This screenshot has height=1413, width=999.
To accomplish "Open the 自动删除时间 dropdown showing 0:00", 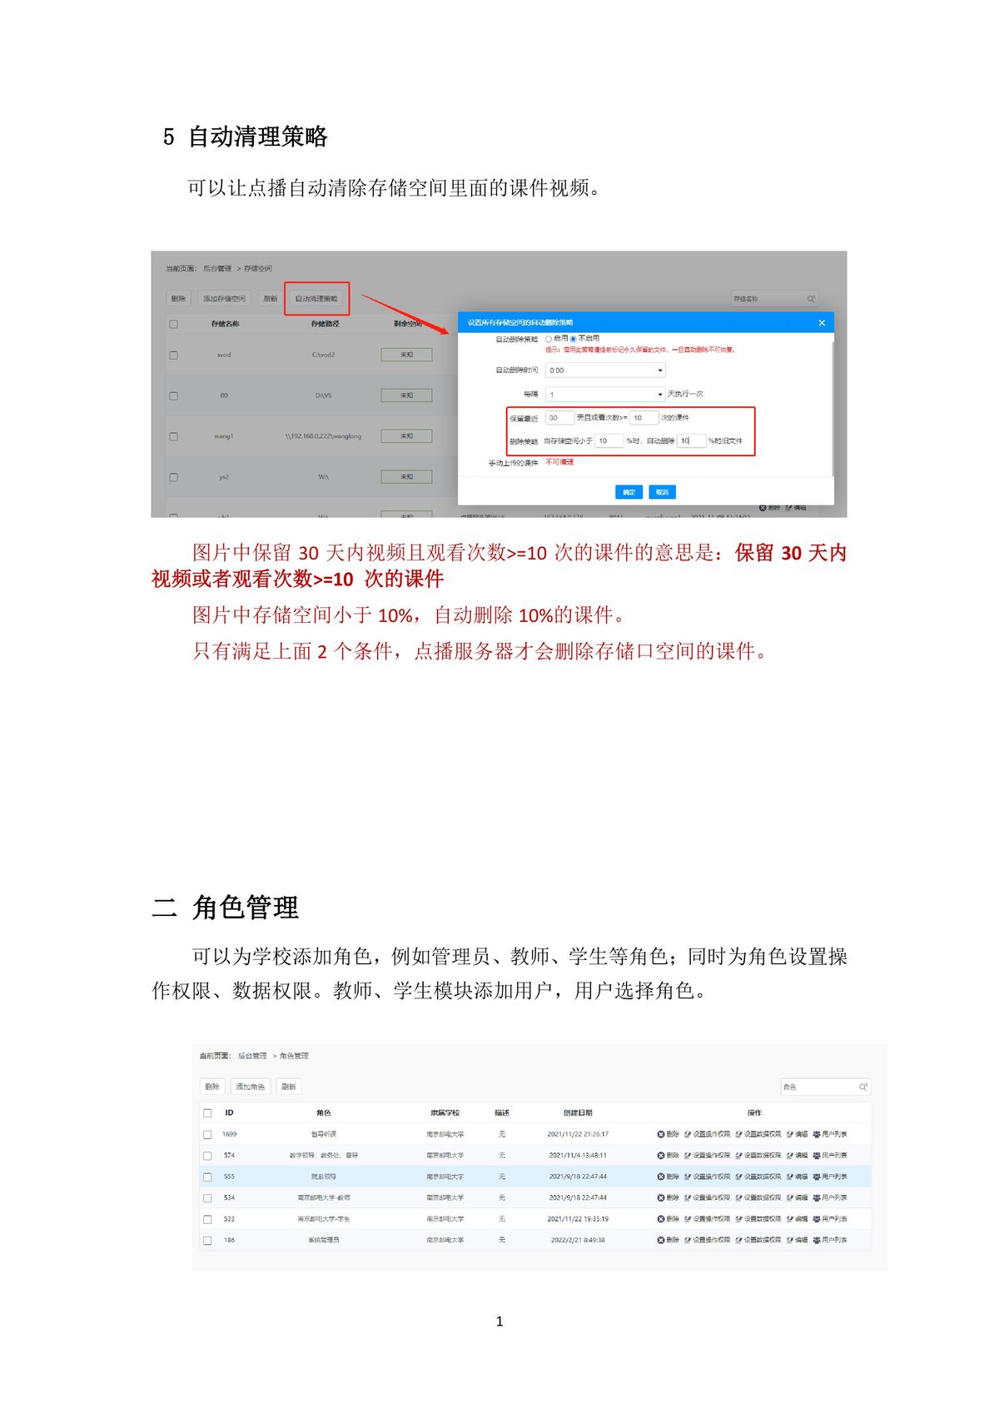I will 605,371.
